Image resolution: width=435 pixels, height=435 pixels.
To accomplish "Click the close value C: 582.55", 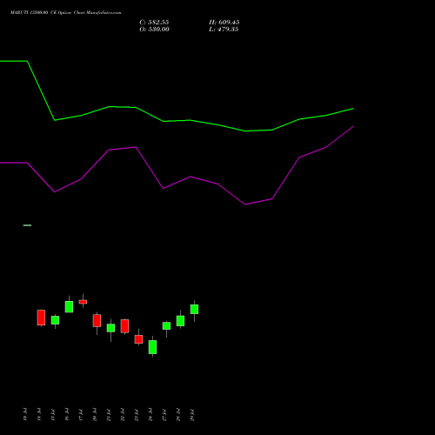I will (154, 23).
